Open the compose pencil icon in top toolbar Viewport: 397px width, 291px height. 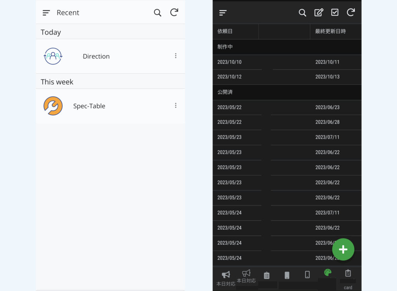coord(319,12)
